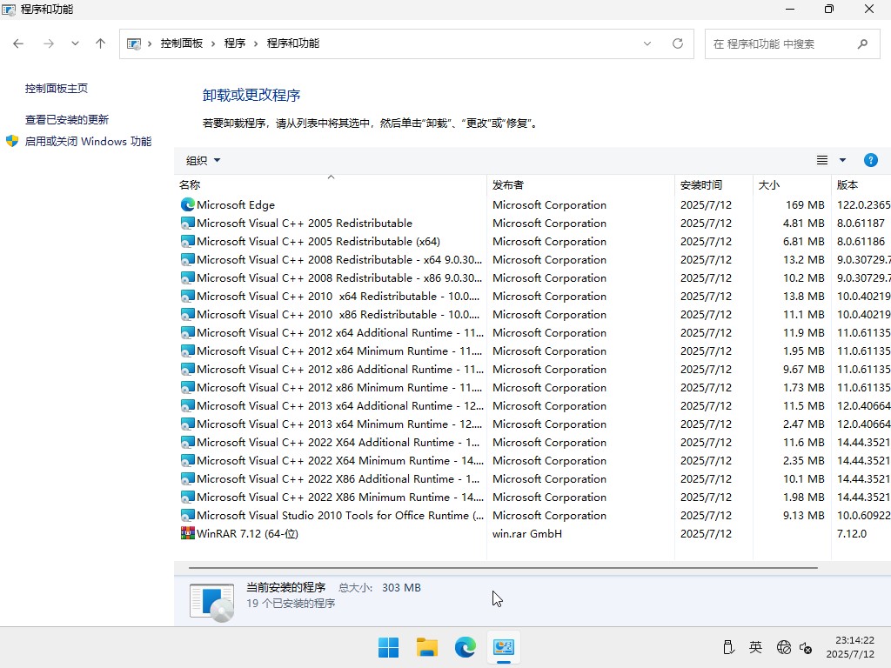Click the search magnifier in the search box
Image resolution: width=891 pixels, height=668 pixels.
[862, 43]
